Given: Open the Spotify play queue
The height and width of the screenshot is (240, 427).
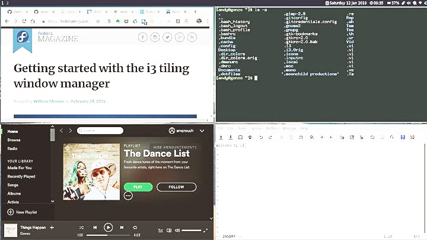Looking at the screenshot, I should pos(160,230).
